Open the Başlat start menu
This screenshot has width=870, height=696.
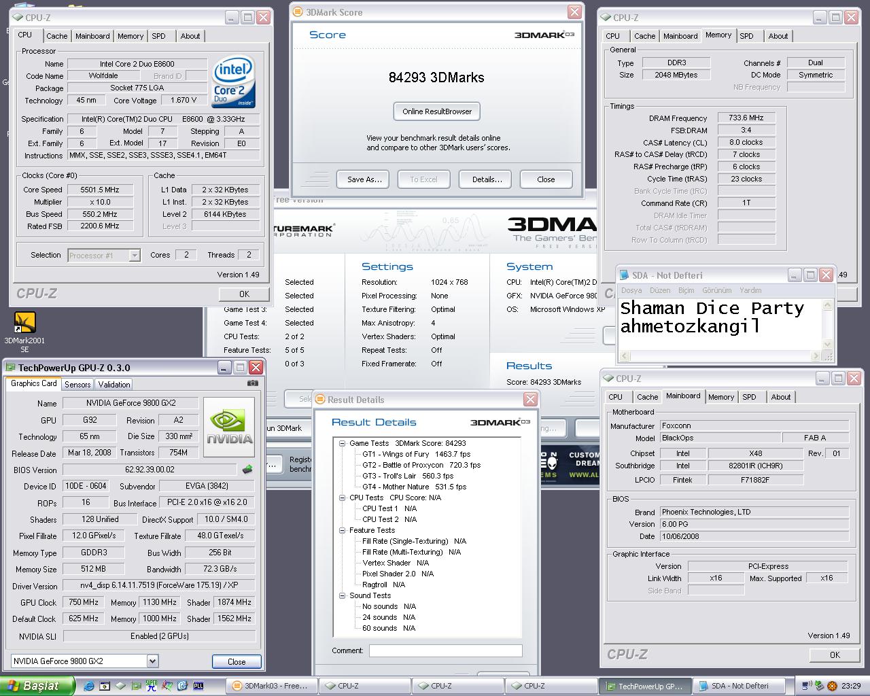37,686
